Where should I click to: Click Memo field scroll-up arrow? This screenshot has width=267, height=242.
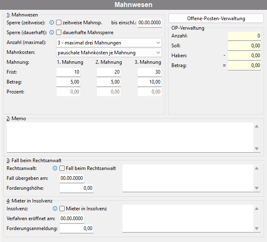tap(257, 126)
